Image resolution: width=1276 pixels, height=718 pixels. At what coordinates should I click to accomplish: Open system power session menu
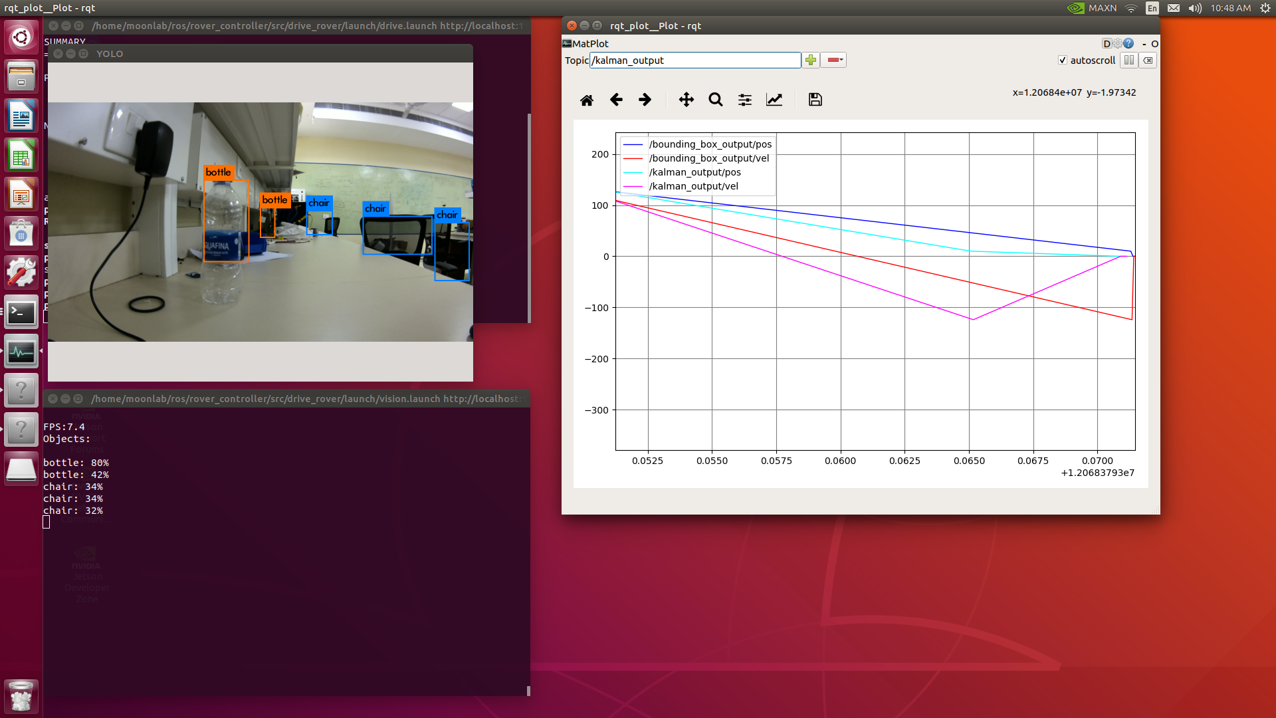tap(1265, 8)
